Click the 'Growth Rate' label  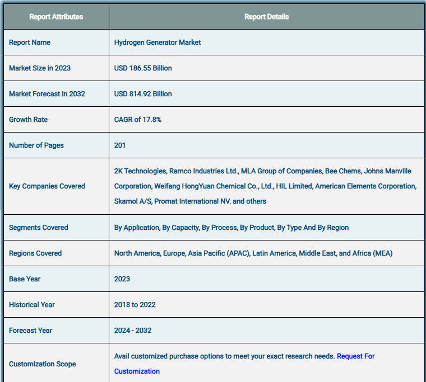click(x=28, y=120)
